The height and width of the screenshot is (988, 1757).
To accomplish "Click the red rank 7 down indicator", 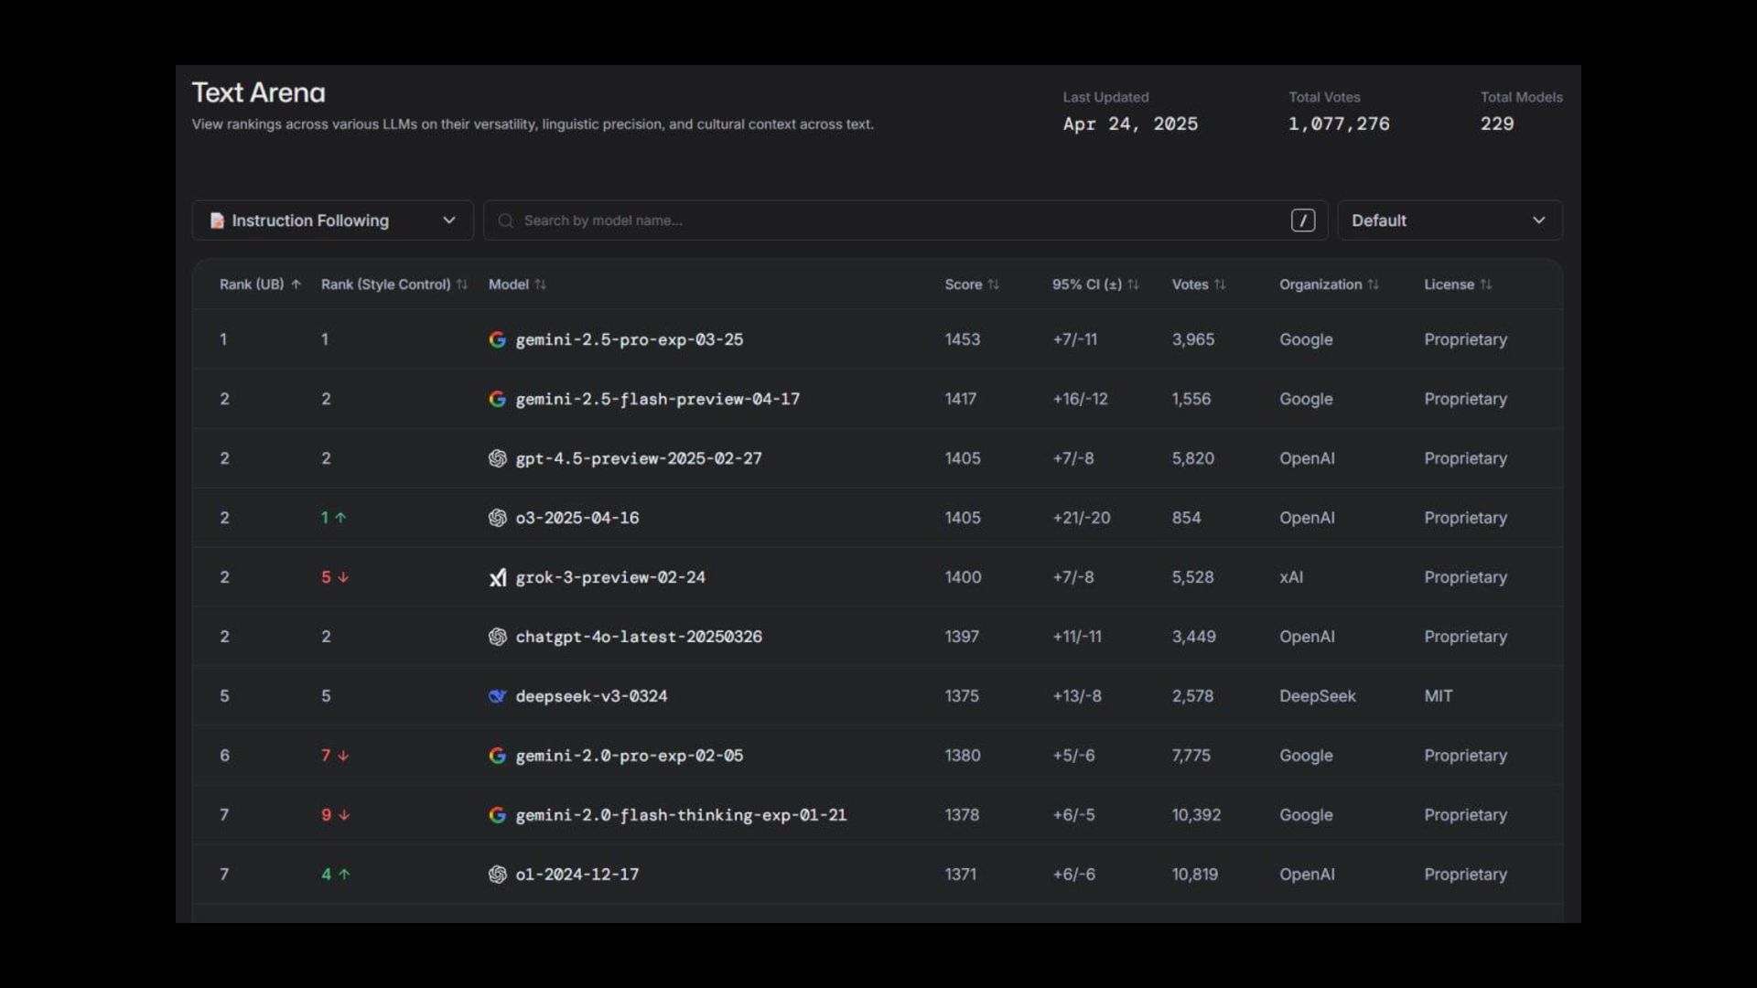I will [x=335, y=756].
